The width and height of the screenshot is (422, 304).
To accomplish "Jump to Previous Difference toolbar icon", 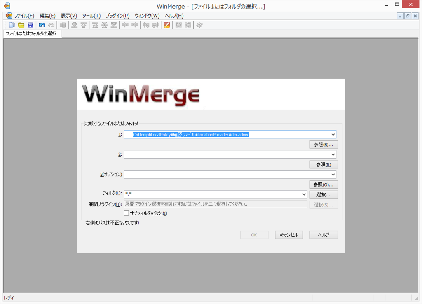I will tap(84, 25).
